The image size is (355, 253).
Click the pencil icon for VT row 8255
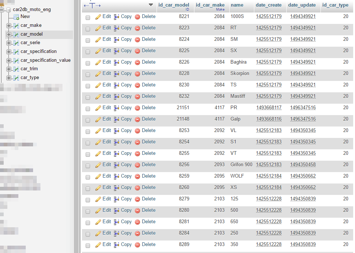coord(98,154)
